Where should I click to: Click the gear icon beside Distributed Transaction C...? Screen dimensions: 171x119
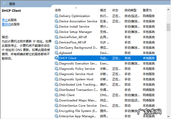point(56,90)
